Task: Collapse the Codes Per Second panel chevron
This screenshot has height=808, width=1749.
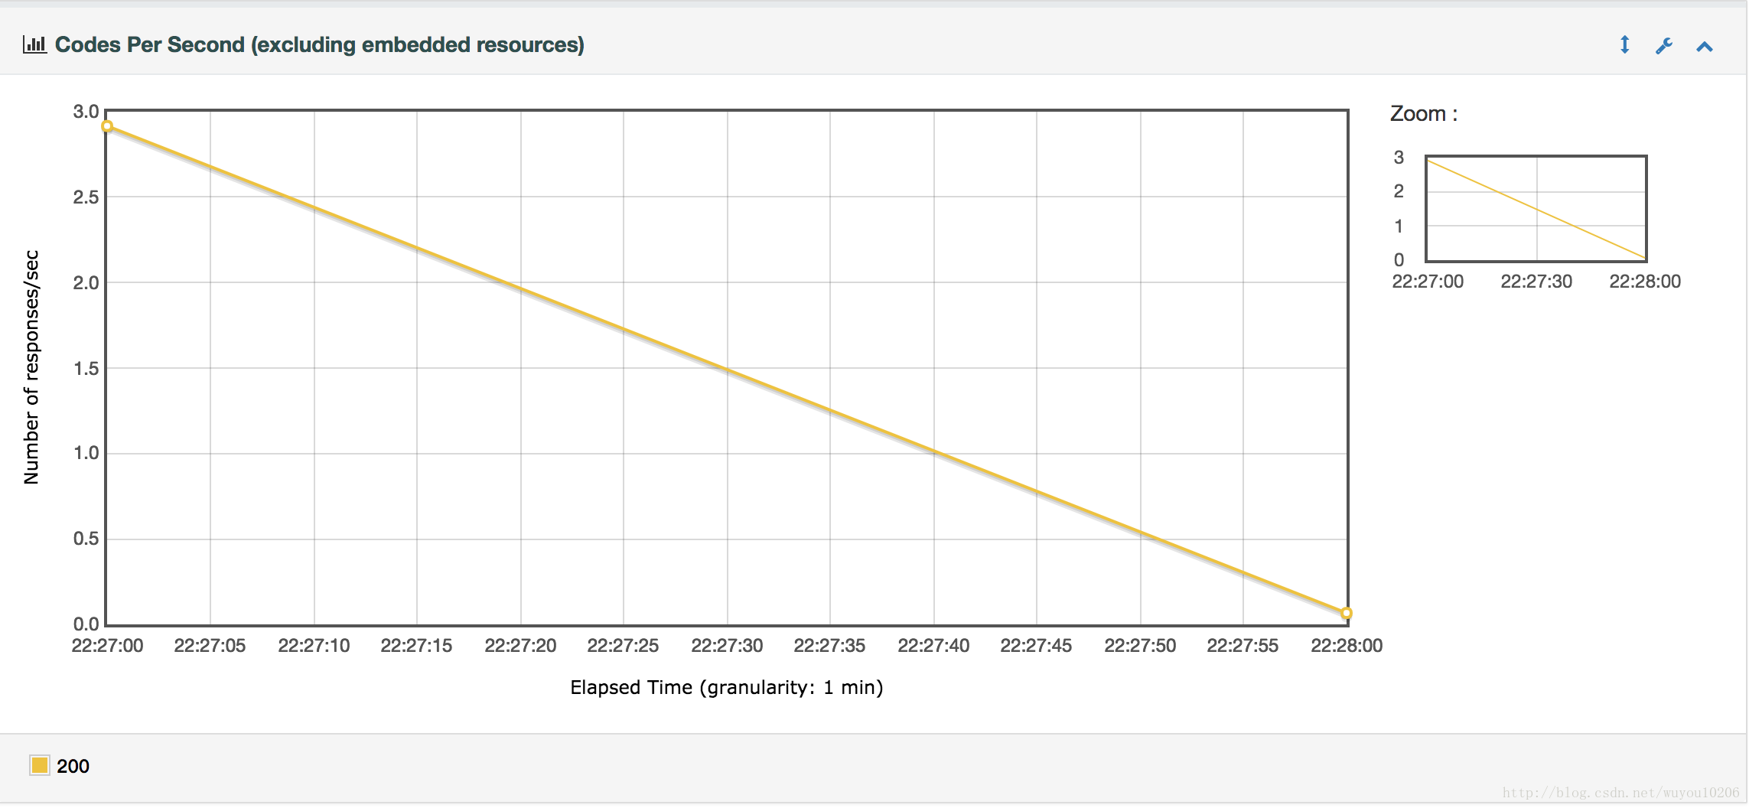Action: click(1704, 47)
